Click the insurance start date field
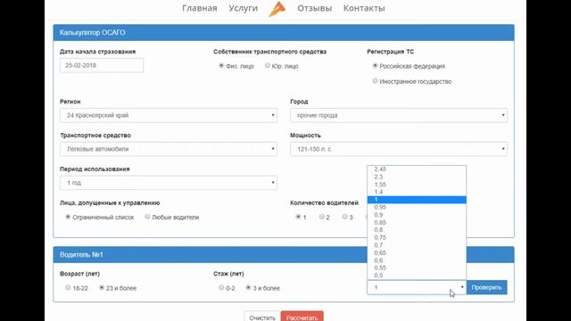The image size is (571, 321). (102, 65)
